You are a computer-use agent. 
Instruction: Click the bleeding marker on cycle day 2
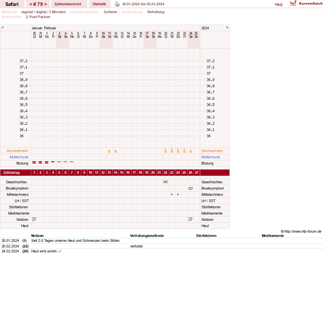[x=40, y=162]
